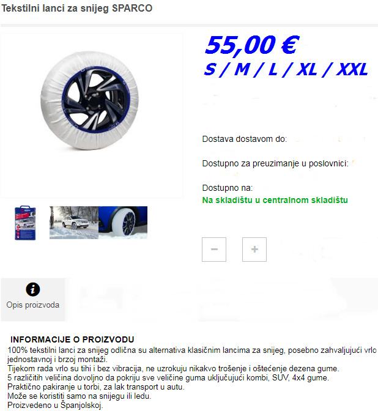
Task: Click the INFORMACIJE O PROIZVODU heading
Action: tap(72, 339)
